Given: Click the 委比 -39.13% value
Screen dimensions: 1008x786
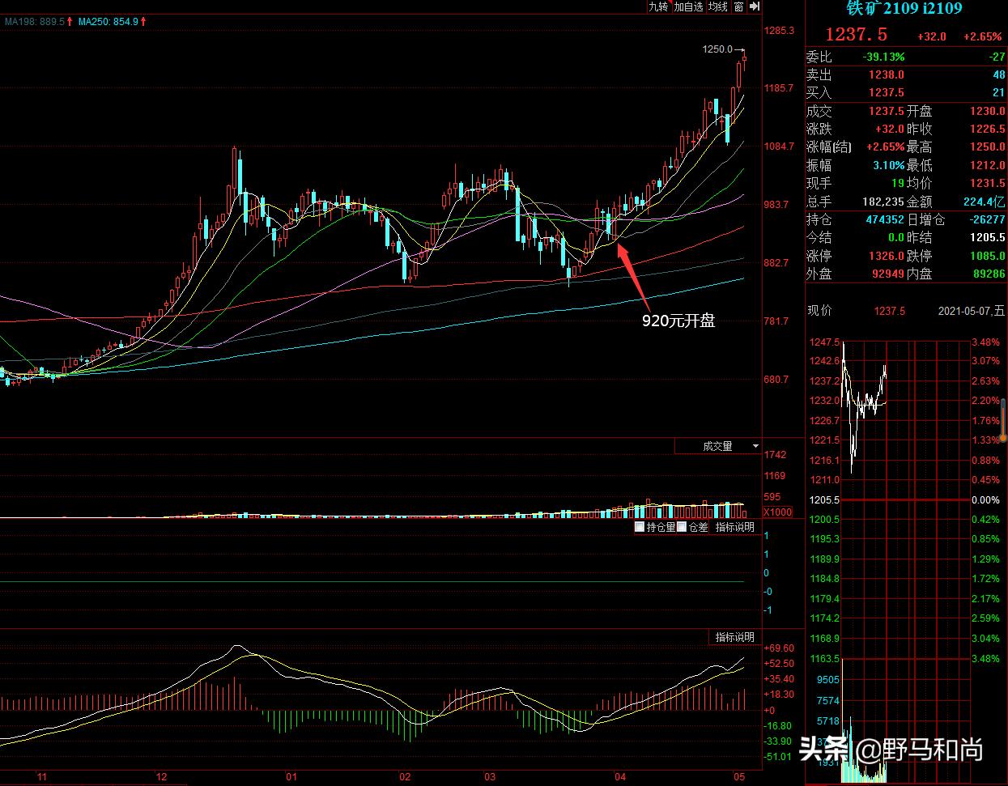Looking at the screenshot, I should point(883,57).
